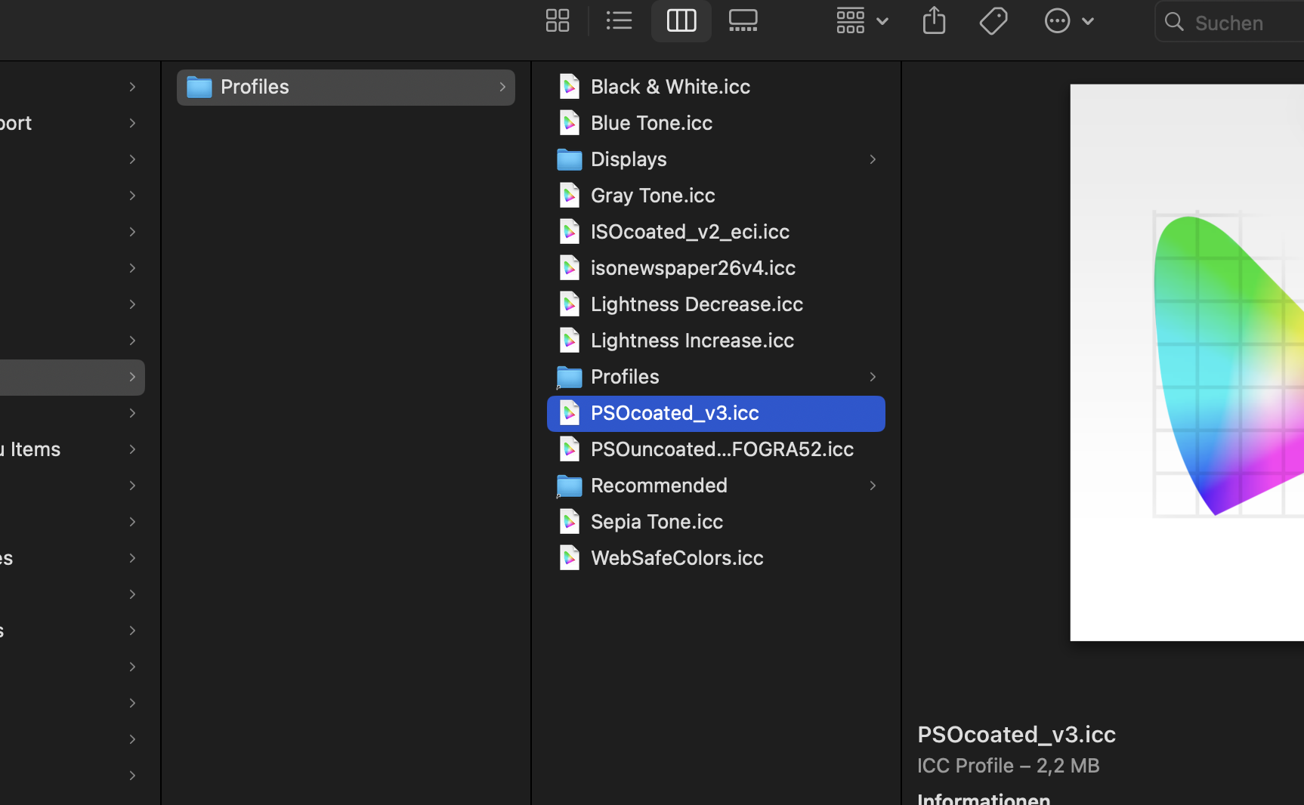Open the More actions ellipsis menu

click(1068, 21)
